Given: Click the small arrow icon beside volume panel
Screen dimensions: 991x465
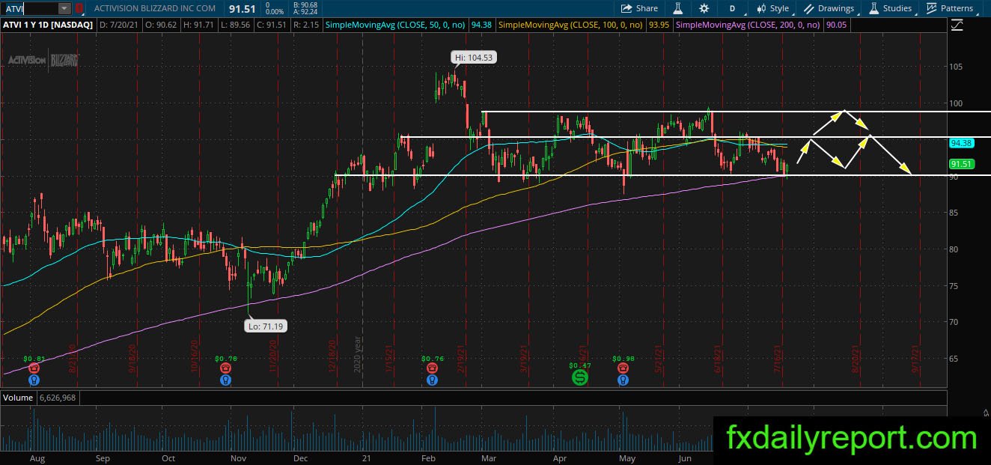Looking at the screenshot, I should [x=985, y=411].
